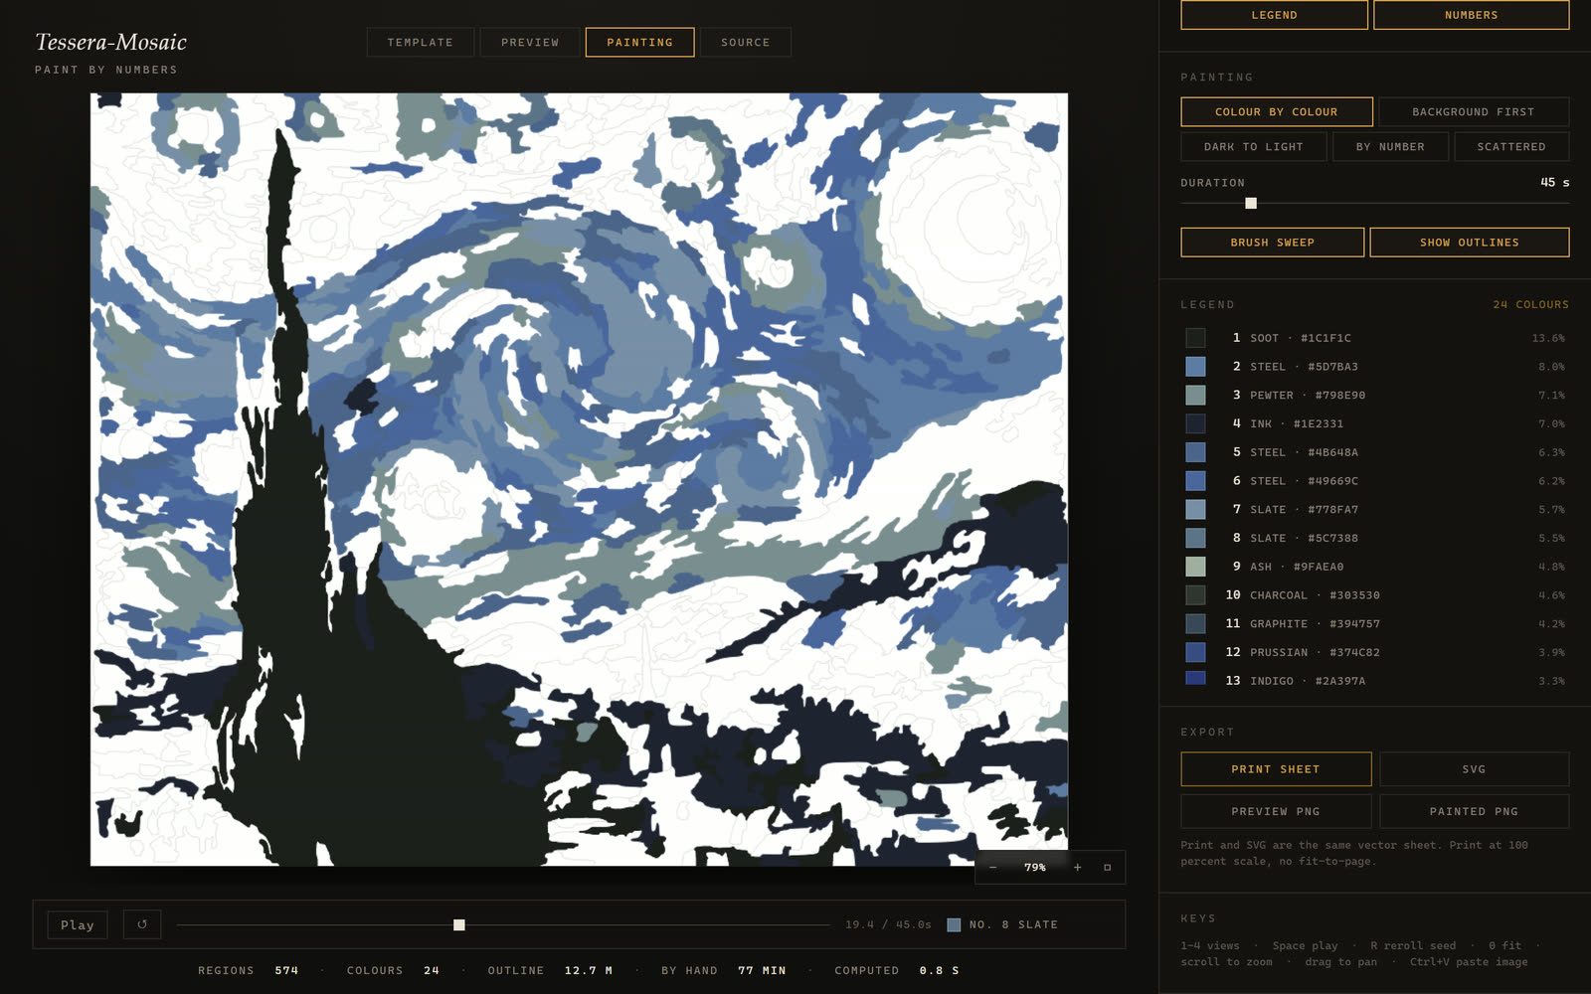Screen dimensions: 1591x994
Task: Open the Preview tab
Action: pyautogui.click(x=530, y=42)
